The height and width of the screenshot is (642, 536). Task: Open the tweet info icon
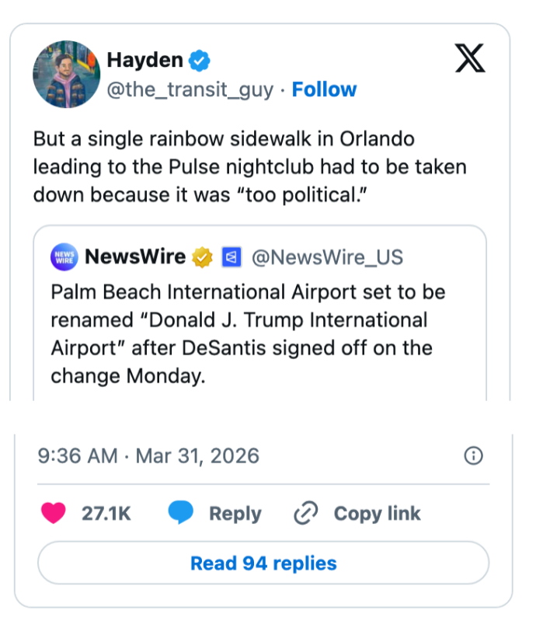pyautogui.click(x=472, y=455)
